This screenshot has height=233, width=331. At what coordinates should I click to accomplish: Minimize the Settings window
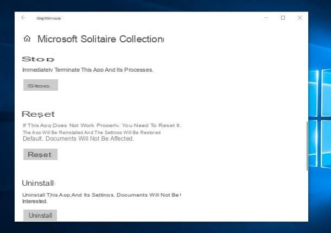click(x=266, y=18)
